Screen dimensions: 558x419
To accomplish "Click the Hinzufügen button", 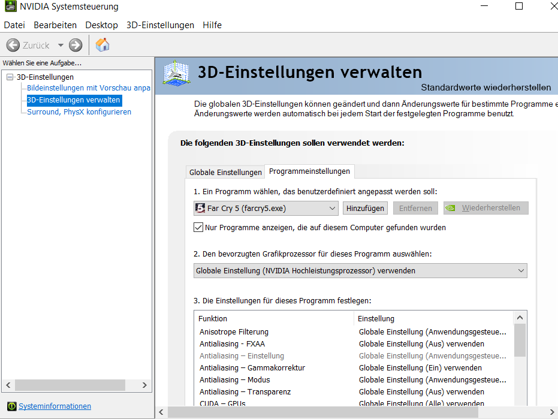I will 365,208.
